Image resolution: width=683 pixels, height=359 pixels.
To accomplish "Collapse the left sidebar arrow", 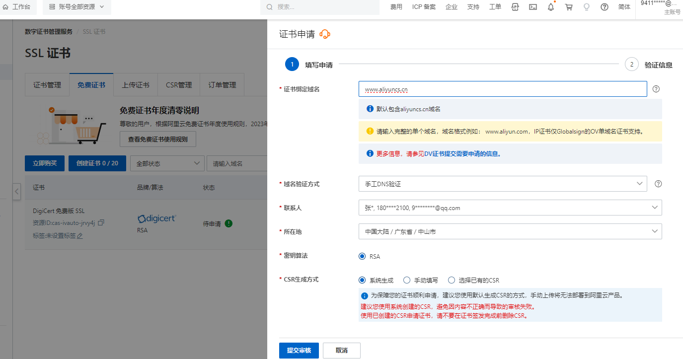I will (16, 191).
